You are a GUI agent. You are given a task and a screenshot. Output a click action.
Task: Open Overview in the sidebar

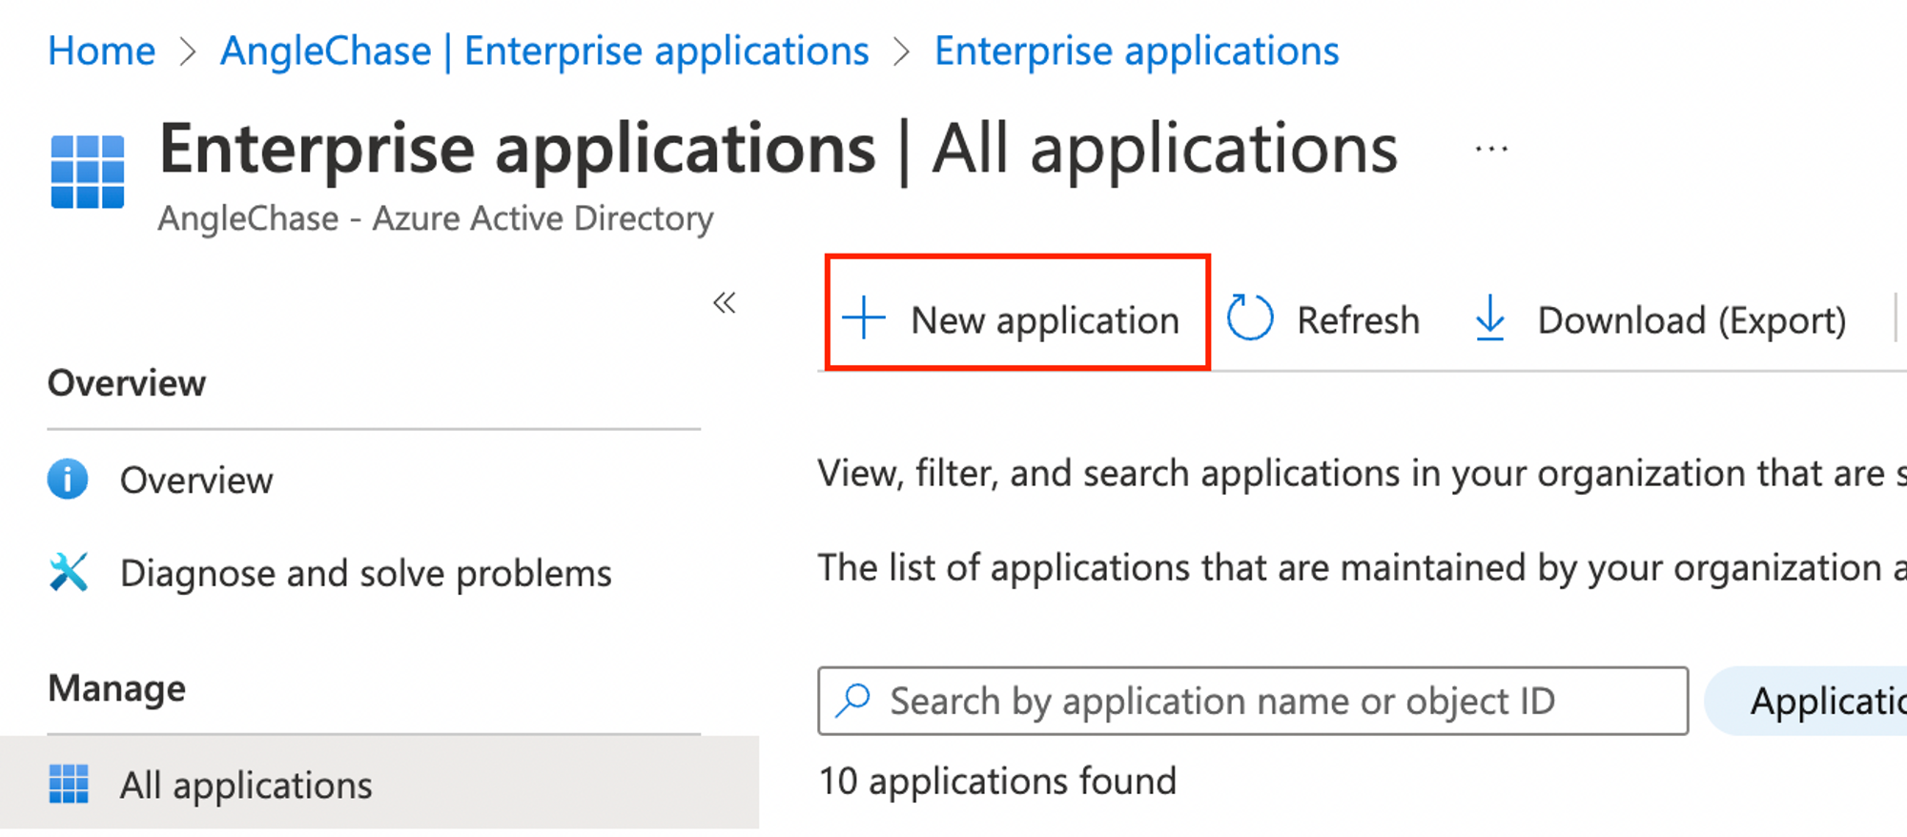tap(195, 480)
